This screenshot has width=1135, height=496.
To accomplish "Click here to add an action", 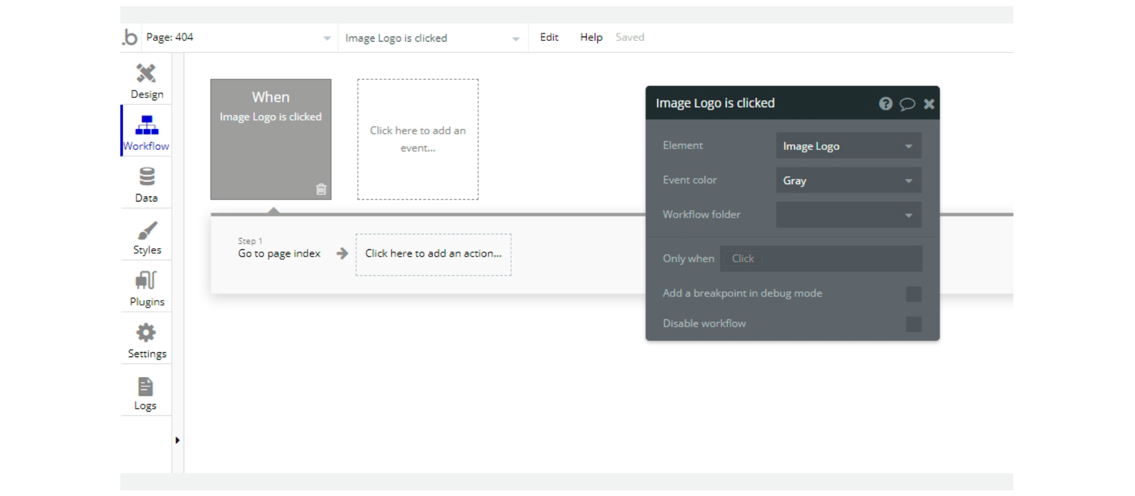I will pos(434,254).
